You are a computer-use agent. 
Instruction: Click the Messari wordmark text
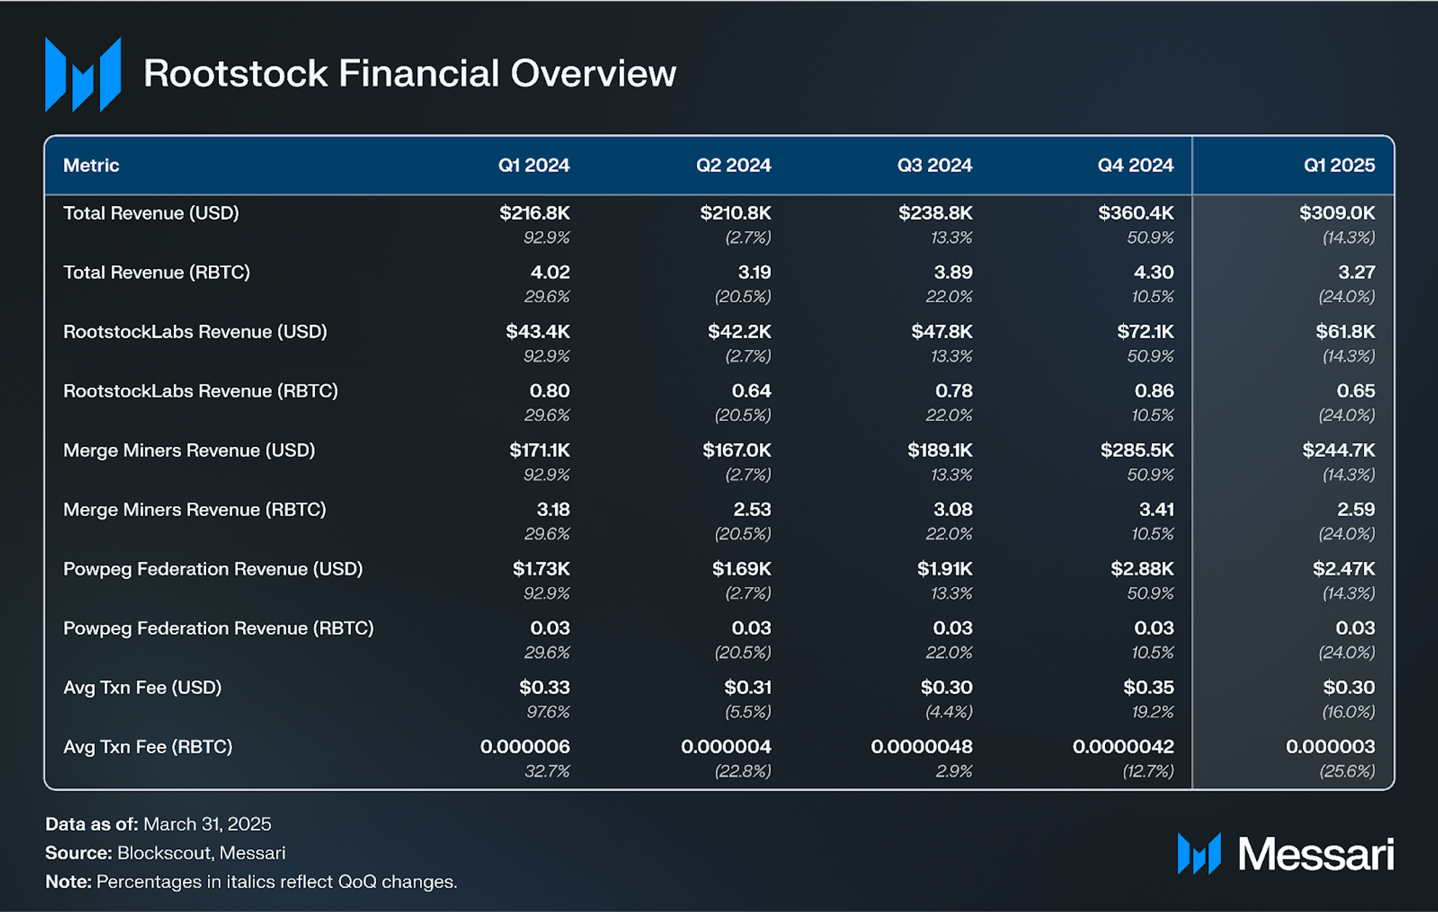(x=1316, y=854)
